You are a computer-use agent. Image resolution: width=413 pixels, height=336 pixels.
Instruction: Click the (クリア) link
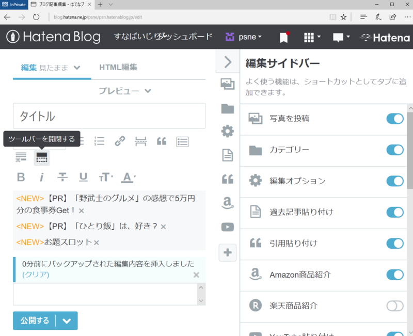point(36,275)
